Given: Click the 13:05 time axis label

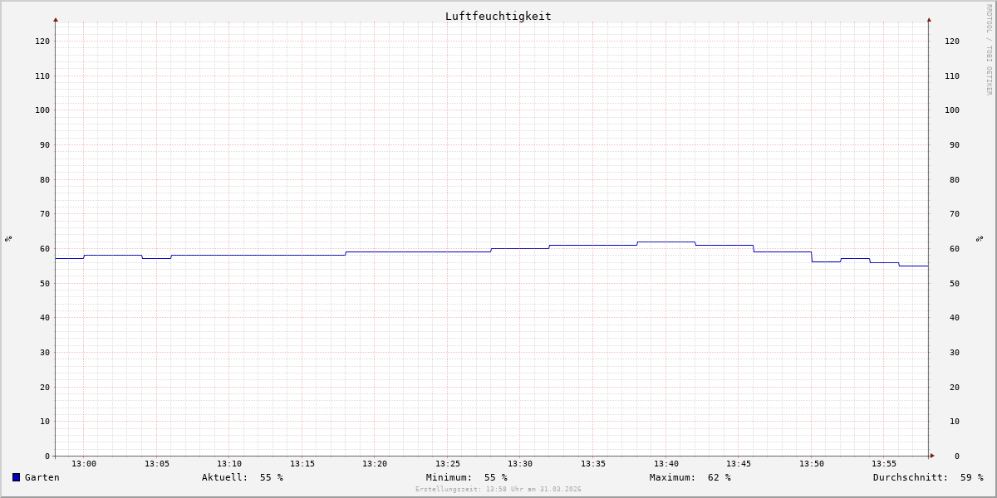Looking at the screenshot, I should (x=157, y=464).
